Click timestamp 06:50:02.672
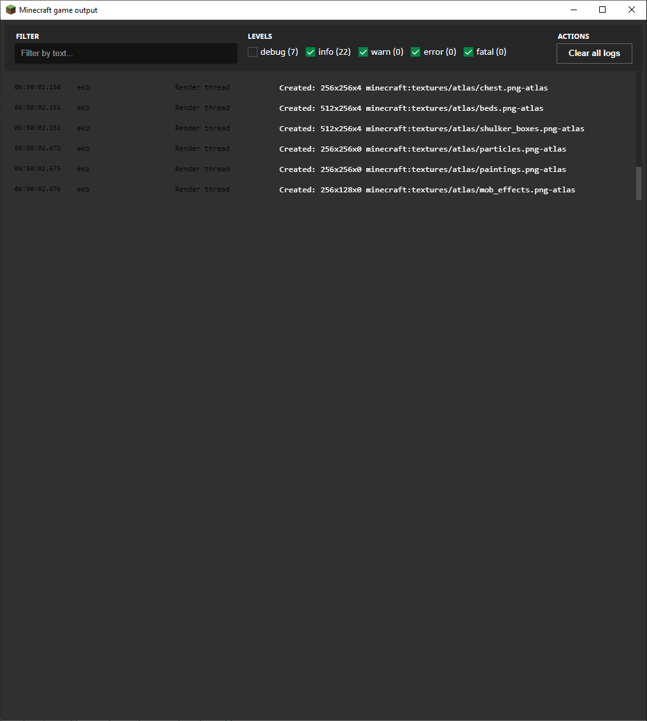647x721 pixels. [x=38, y=148]
